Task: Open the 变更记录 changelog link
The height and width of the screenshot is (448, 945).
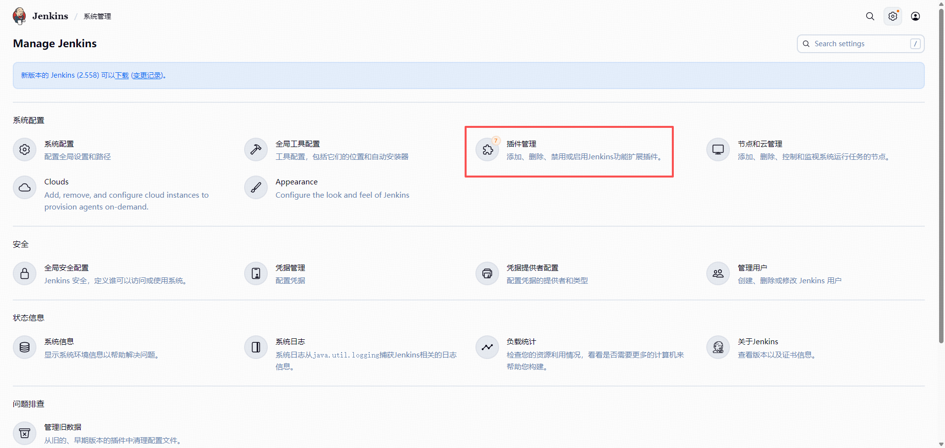Action: click(x=147, y=75)
